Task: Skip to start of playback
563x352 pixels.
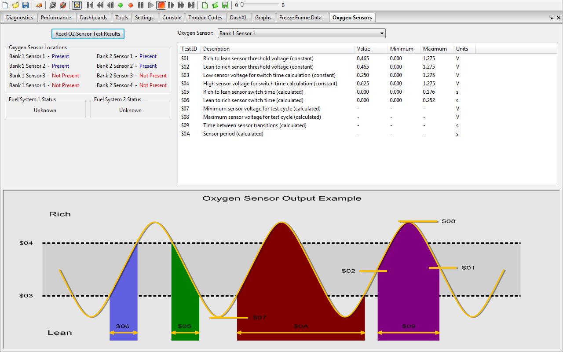Action: 90,5
